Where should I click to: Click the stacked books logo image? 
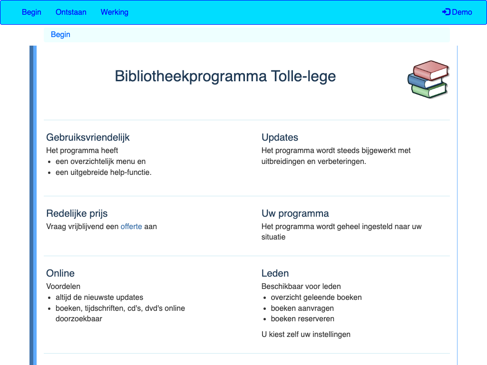point(428,79)
